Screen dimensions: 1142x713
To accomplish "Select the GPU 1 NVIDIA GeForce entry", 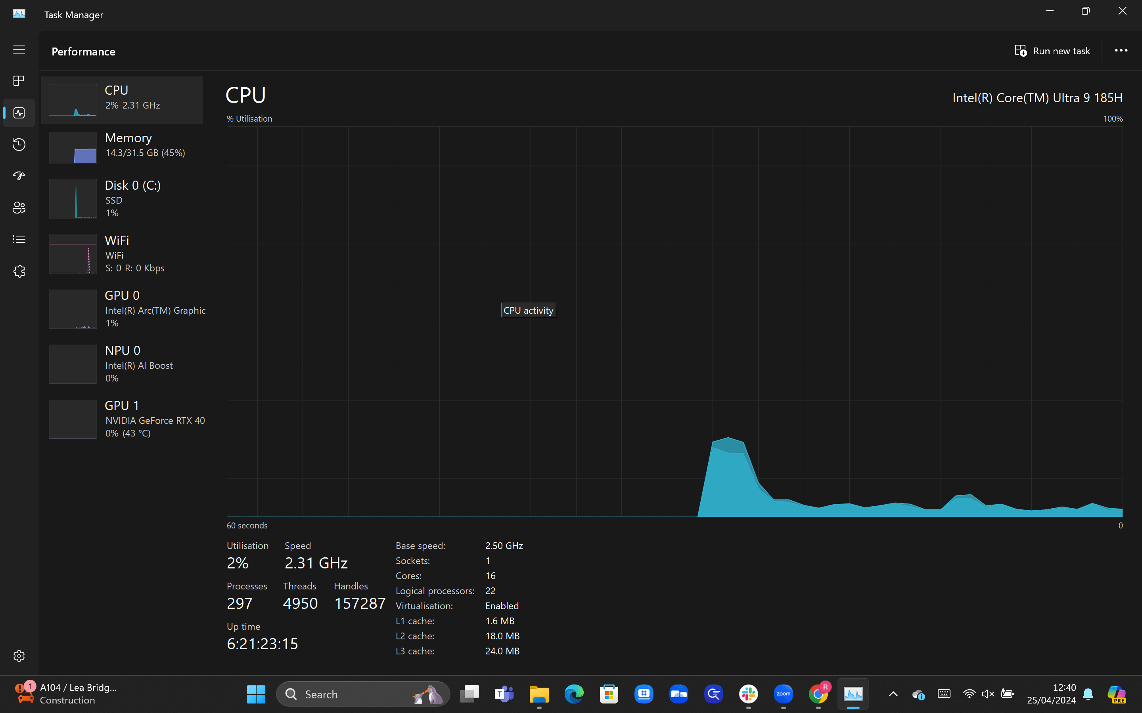I will pyautogui.click(x=123, y=419).
